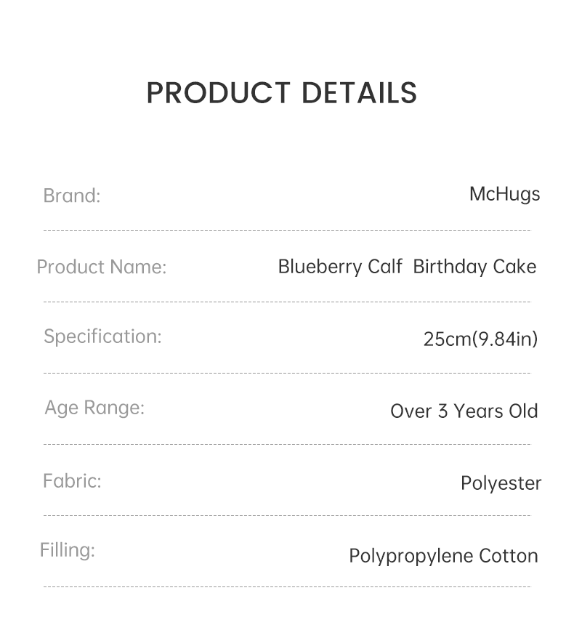
Task: Click the Blueberry Calf text
Action: coord(340,267)
